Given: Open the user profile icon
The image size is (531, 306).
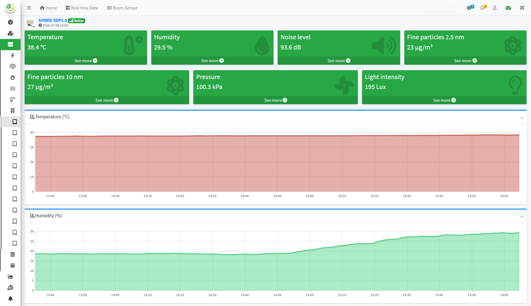Looking at the screenshot, I should (495, 8).
